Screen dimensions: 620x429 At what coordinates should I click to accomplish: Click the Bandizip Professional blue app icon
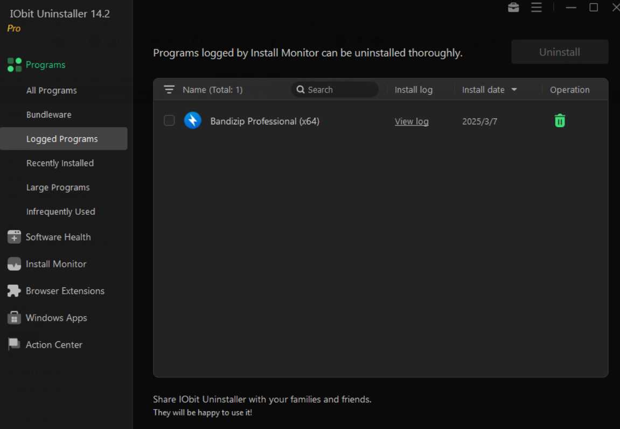(x=192, y=121)
